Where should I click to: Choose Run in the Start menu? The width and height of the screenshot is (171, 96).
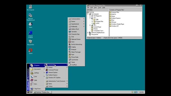[x=37, y=84]
